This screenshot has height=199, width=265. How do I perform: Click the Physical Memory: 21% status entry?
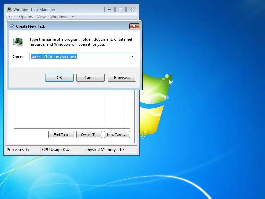pyautogui.click(x=105, y=150)
